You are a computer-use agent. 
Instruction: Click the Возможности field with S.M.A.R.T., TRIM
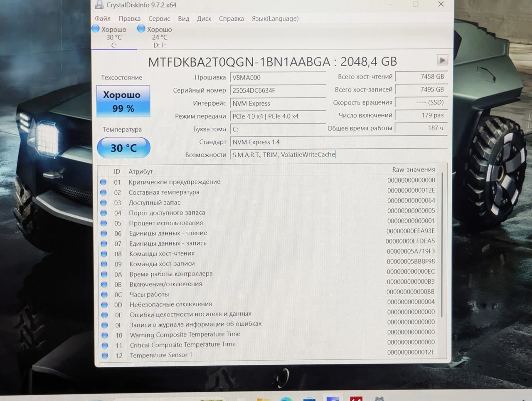tap(338, 154)
